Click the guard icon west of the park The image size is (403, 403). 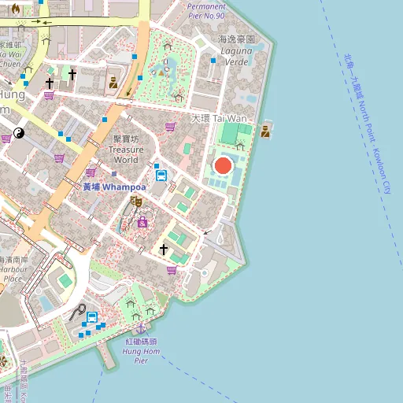tap(113, 83)
